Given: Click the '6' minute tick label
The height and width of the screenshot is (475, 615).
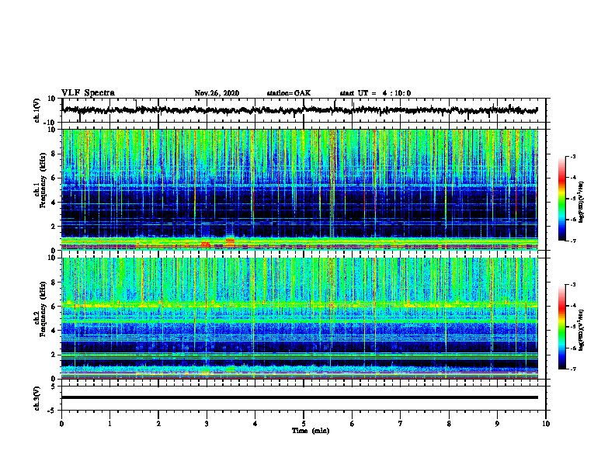Looking at the screenshot, I should (x=352, y=424).
